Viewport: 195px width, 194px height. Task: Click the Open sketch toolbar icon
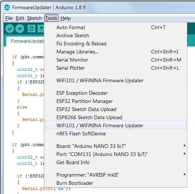(41, 29)
